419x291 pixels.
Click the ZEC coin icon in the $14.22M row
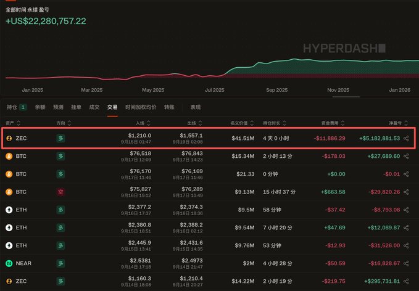9,281
